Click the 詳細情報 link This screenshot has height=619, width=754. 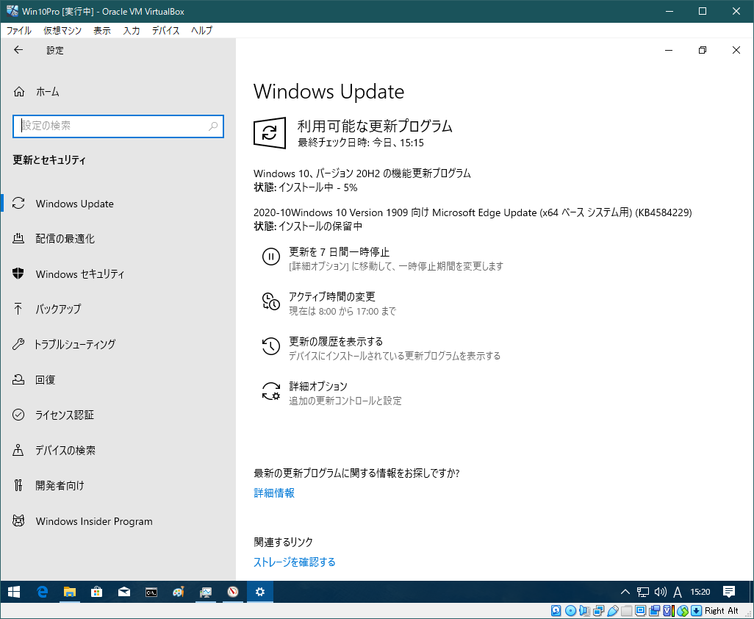tap(274, 493)
